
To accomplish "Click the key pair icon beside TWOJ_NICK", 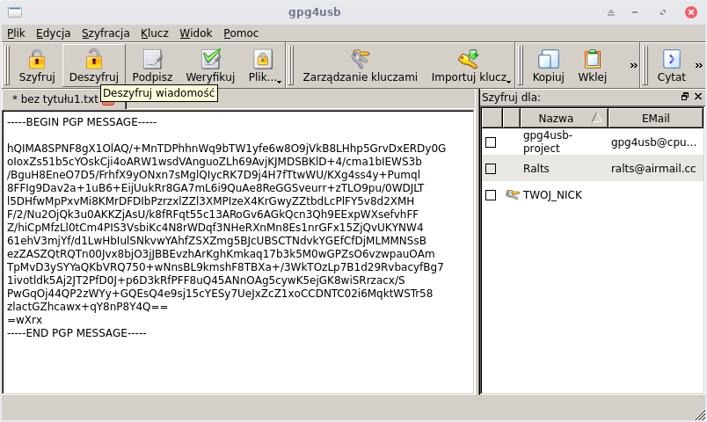I will [512, 195].
